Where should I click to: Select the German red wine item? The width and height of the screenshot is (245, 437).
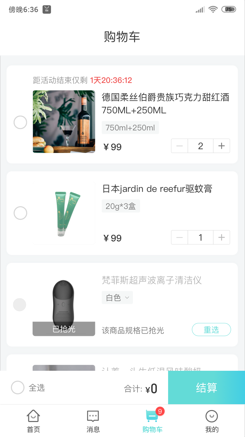[20, 122]
